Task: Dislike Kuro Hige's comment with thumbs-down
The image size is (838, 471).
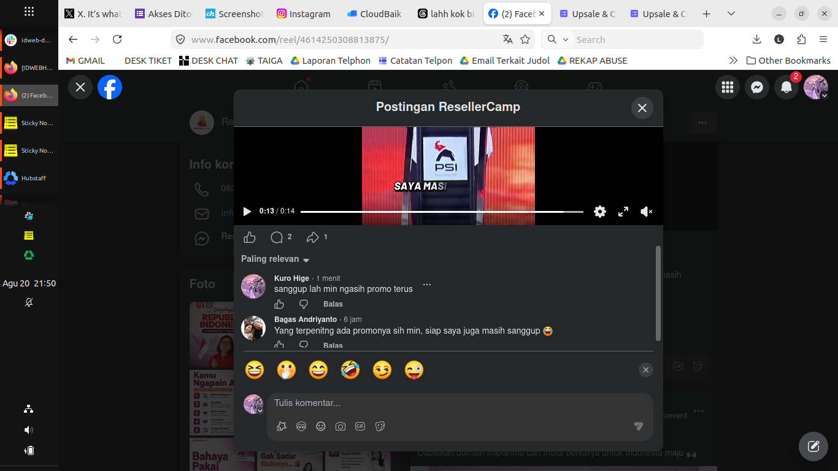Action: (x=304, y=304)
